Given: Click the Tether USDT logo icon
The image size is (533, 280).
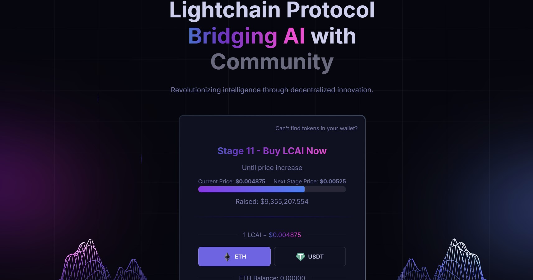Looking at the screenshot, I should pos(300,257).
